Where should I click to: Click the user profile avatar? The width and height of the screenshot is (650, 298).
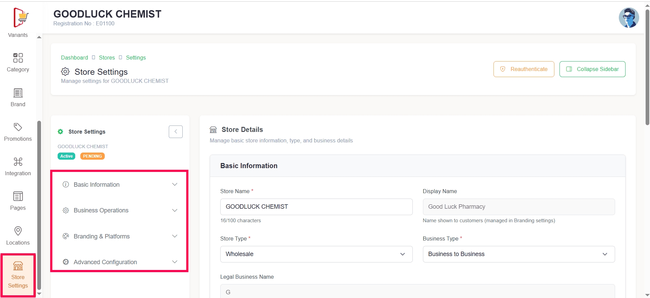[629, 18]
